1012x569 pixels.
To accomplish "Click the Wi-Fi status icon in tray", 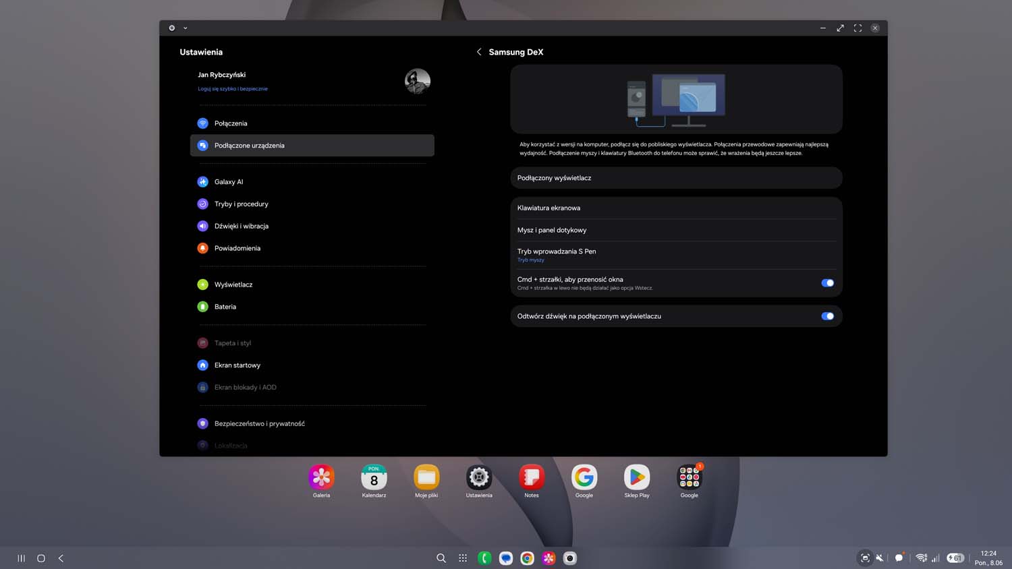I will tap(921, 558).
